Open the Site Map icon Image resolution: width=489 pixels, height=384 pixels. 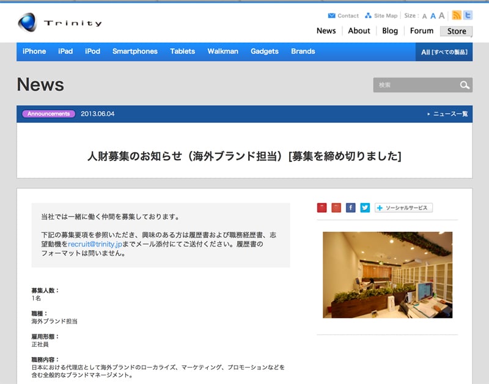[368, 16]
